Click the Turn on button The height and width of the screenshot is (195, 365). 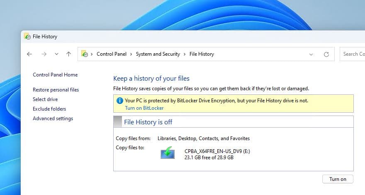pyautogui.click(x=338, y=179)
